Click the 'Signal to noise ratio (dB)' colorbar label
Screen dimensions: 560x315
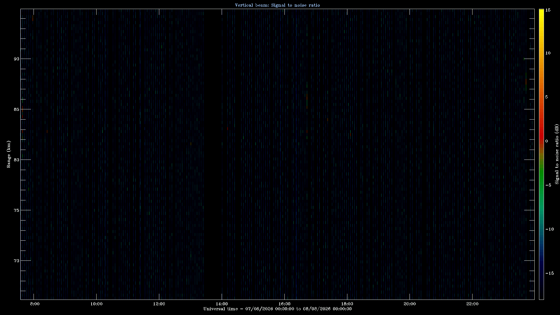pos(557,154)
